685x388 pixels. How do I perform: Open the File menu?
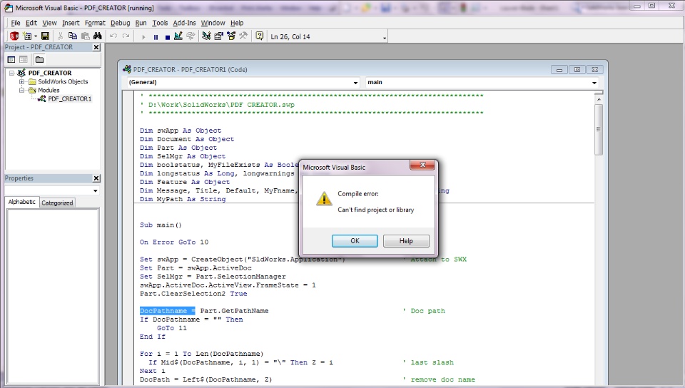15,23
